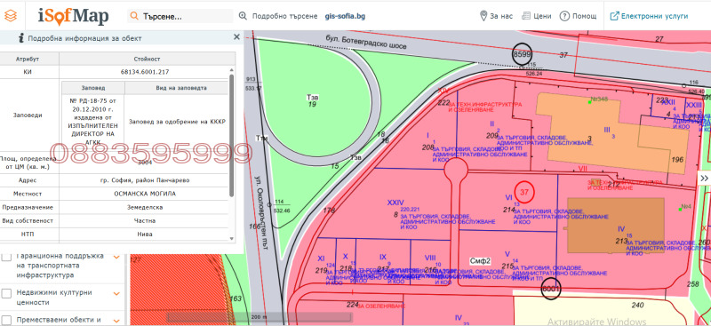Click the question mark icon beside Помощ
The height and width of the screenshot is (326, 711).
pos(564,16)
